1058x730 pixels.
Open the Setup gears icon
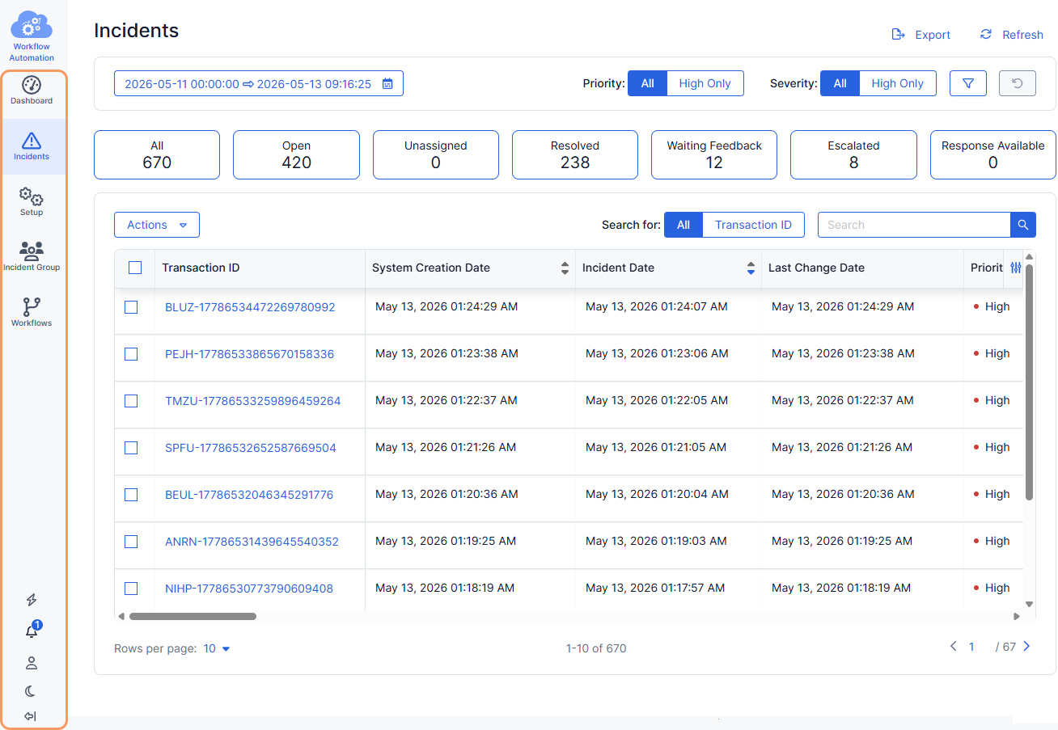point(32,201)
